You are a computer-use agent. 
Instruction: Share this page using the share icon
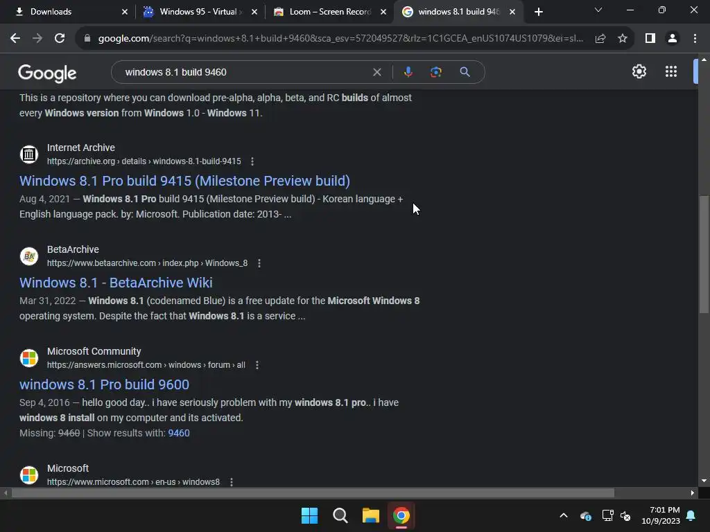tap(600, 39)
